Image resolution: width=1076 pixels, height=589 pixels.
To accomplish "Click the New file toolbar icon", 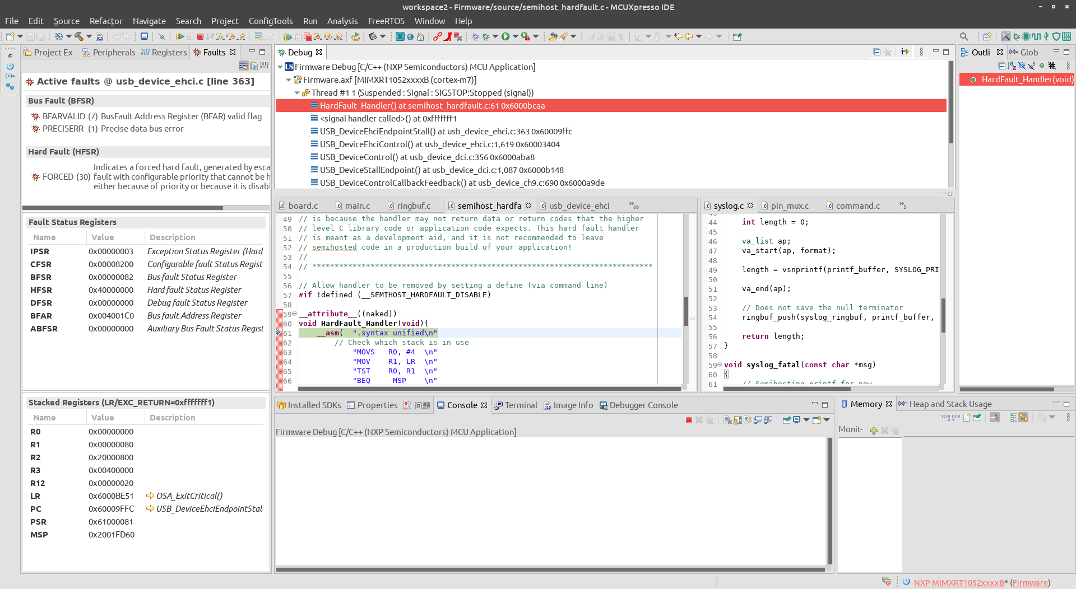I will pos(10,36).
